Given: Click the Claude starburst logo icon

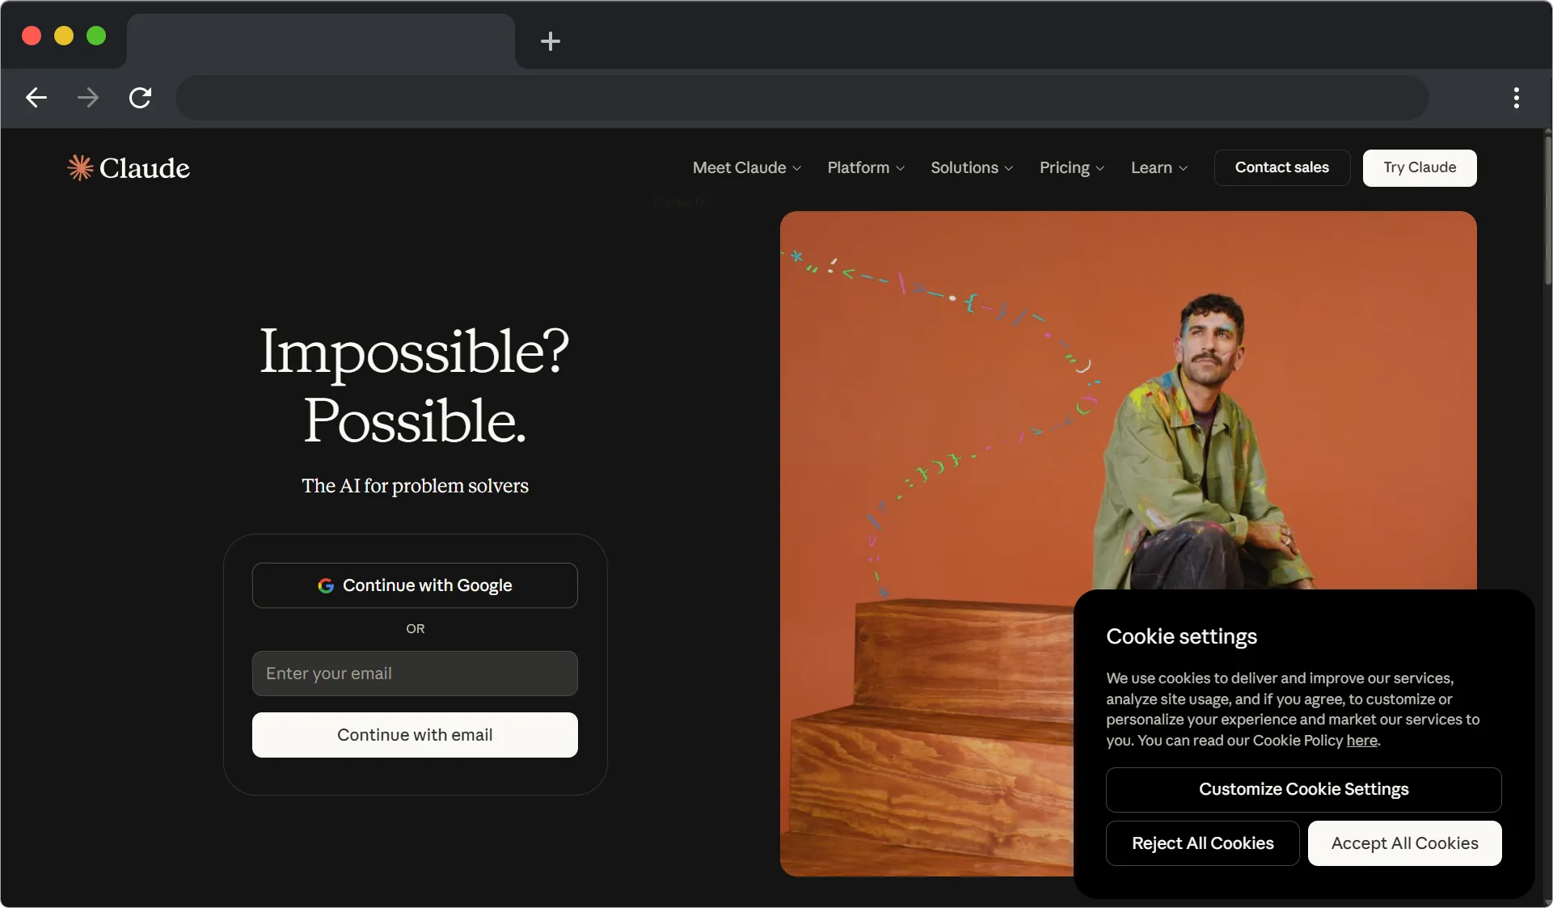Looking at the screenshot, I should (80, 167).
